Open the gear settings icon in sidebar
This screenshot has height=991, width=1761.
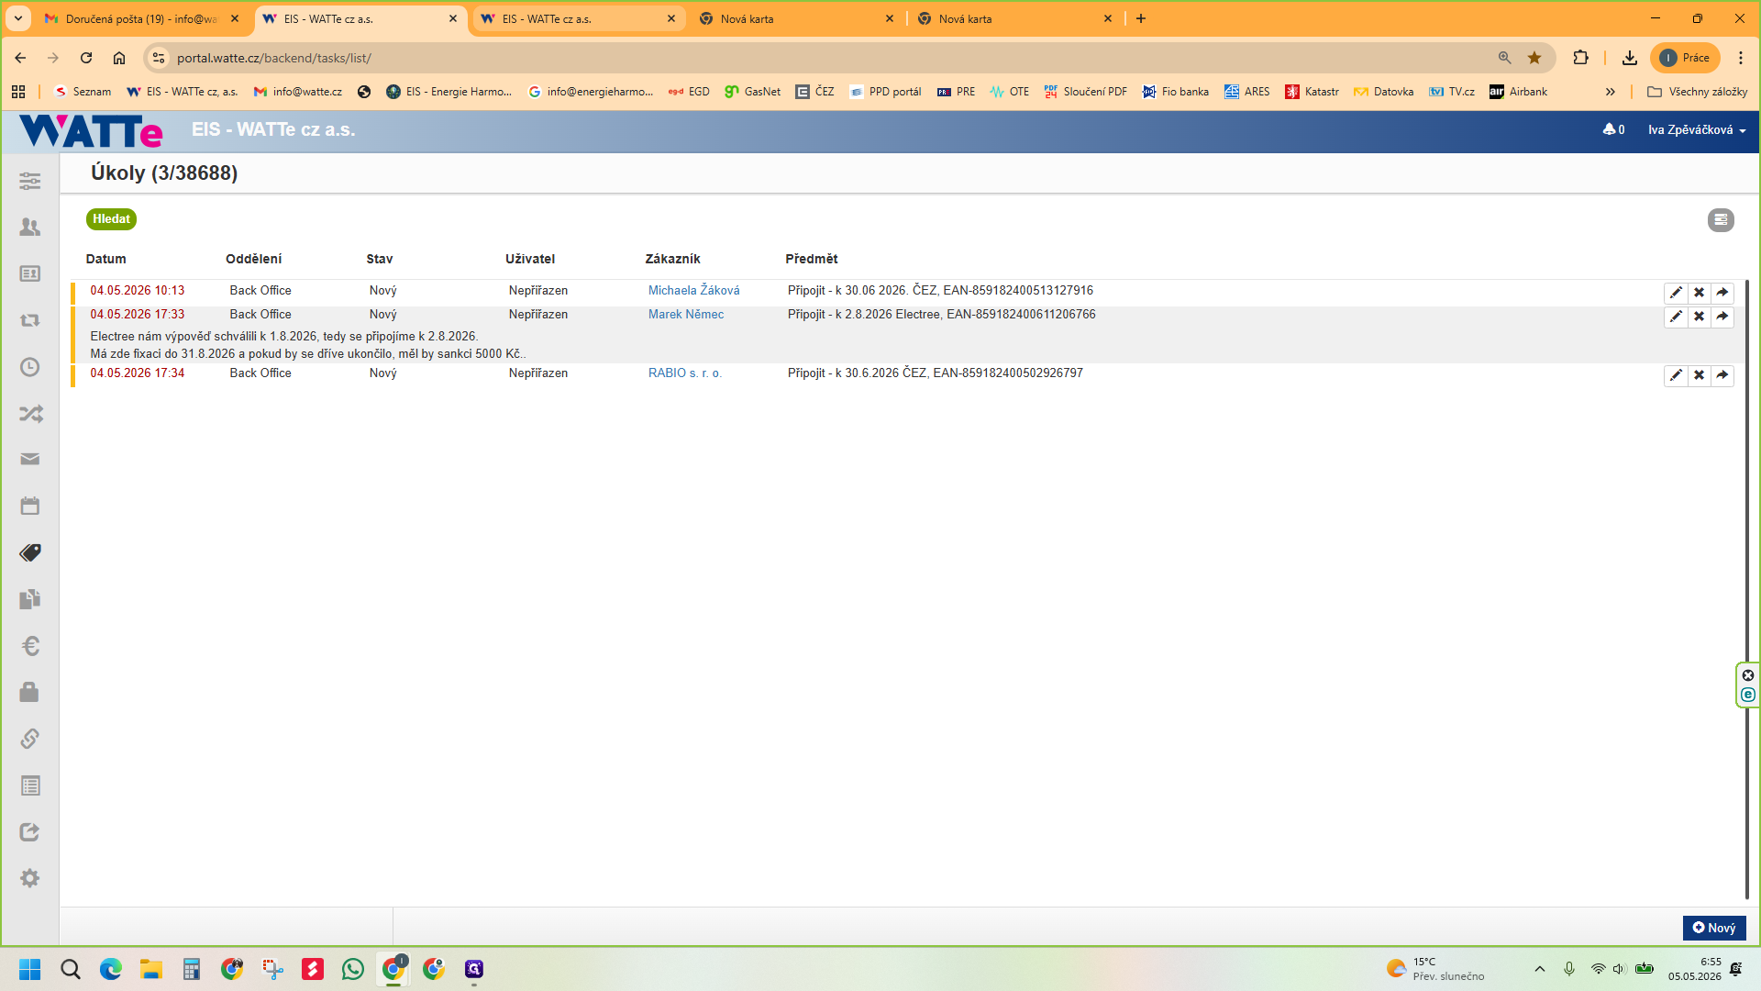[x=30, y=878]
